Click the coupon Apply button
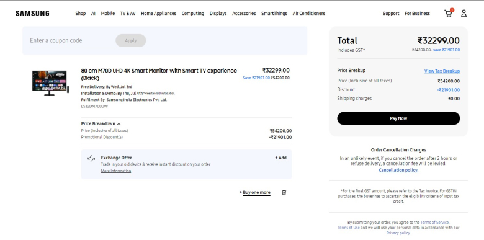The image size is (484, 240). [131, 40]
